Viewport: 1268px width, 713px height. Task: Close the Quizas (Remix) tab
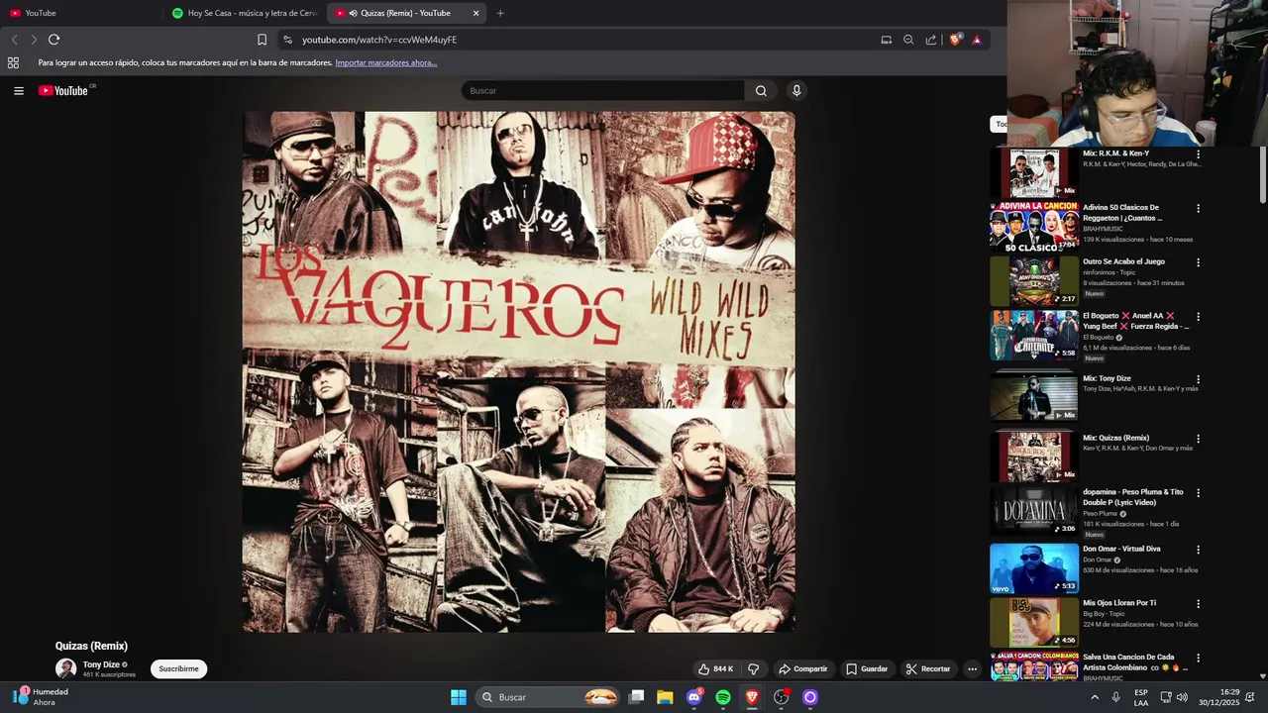tap(475, 13)
